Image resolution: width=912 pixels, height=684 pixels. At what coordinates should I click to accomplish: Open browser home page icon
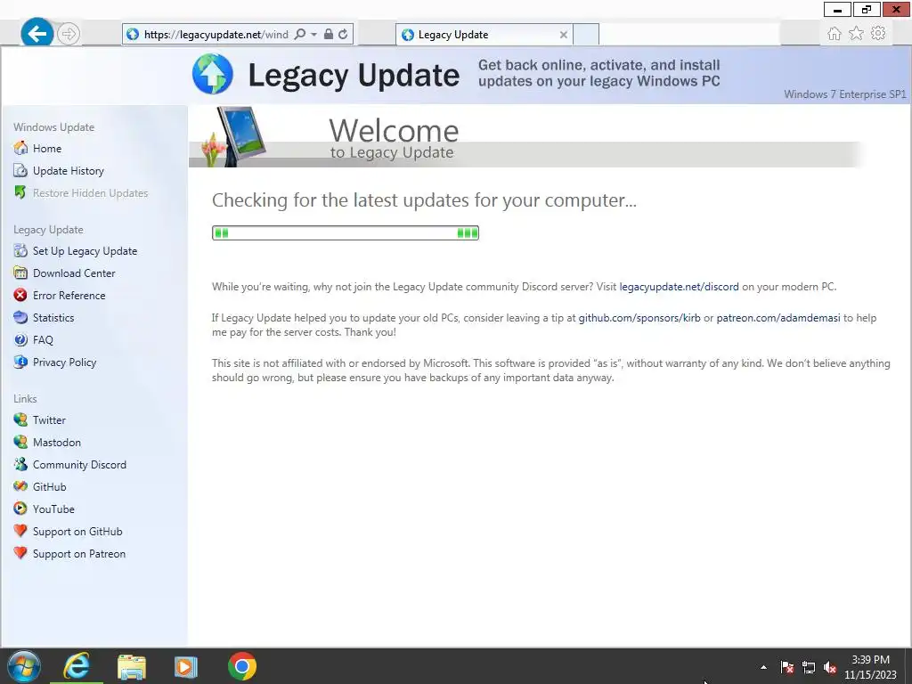coord(834,34)
